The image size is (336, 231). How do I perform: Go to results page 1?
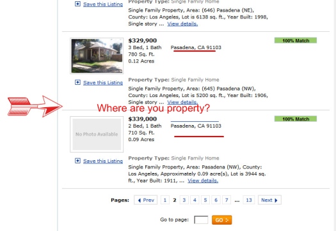pyautogui.click(x=164, y=200)
